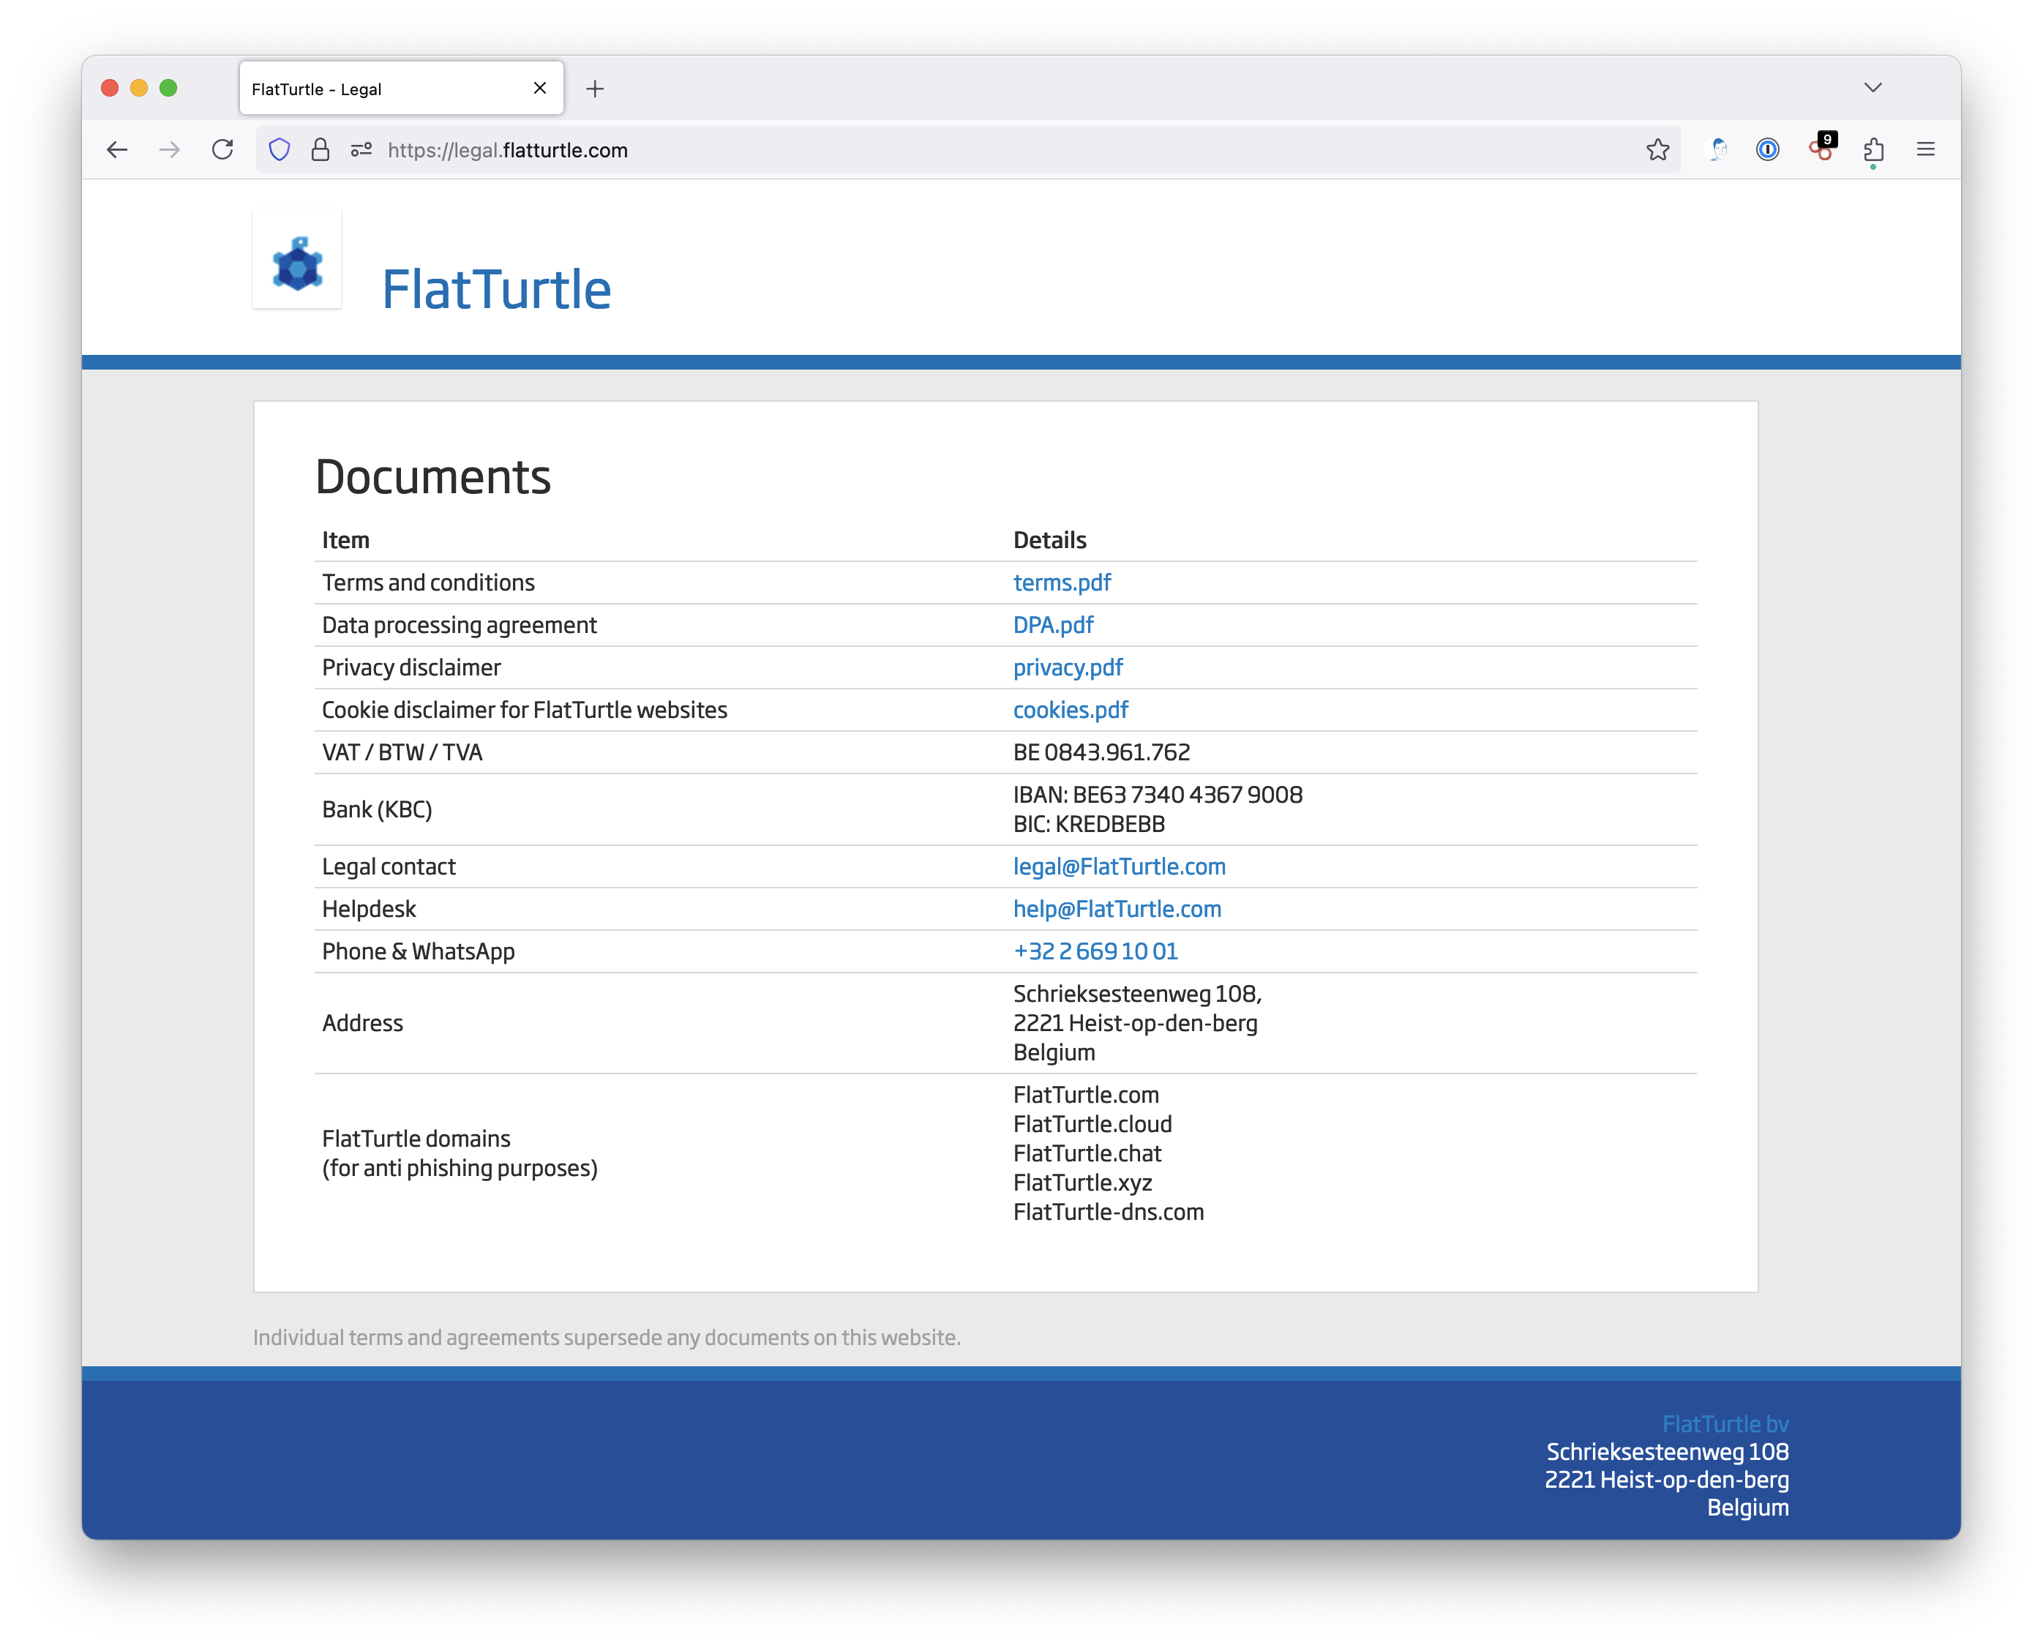Viewport: 2043px width, 1648px height.
Task: Open the cookies.pdf link
Action: (x=1070, y=710)
